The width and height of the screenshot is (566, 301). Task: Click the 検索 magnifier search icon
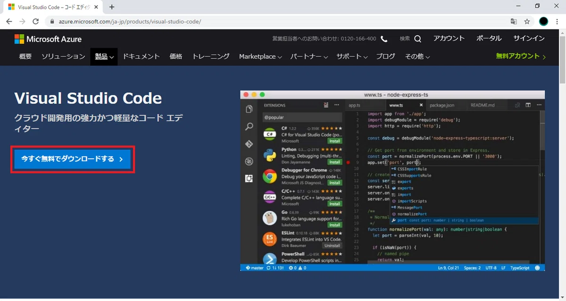[x=418, y=39]
